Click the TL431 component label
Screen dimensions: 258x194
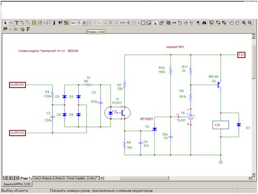(x=181, y=120)
